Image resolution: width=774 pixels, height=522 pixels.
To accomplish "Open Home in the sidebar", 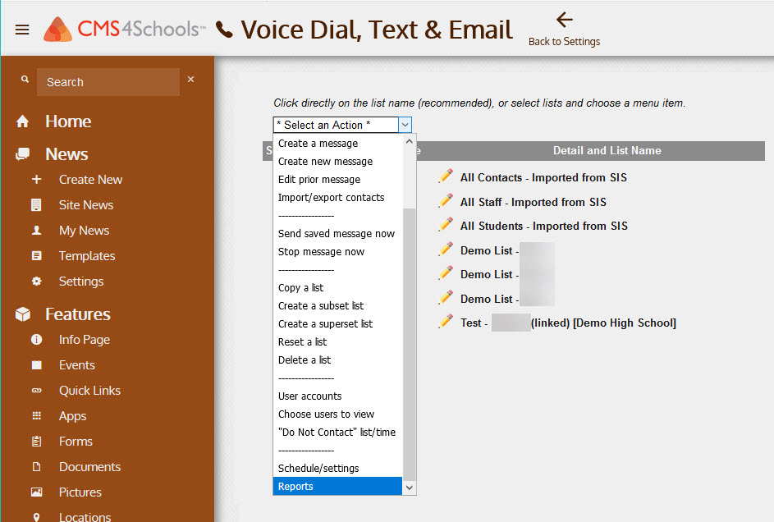I will [x=68, y=121].
